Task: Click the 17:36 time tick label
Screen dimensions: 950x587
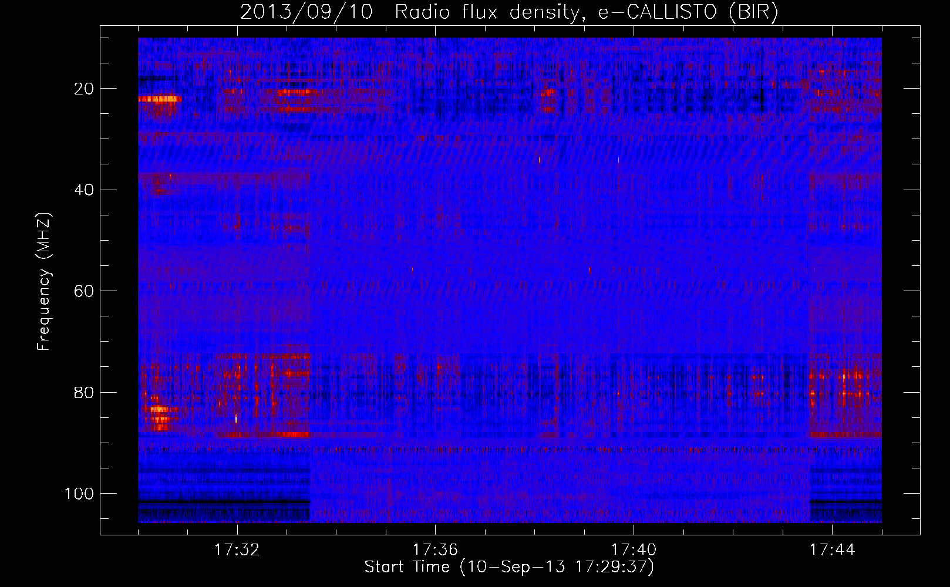Action: coord(435,550)
